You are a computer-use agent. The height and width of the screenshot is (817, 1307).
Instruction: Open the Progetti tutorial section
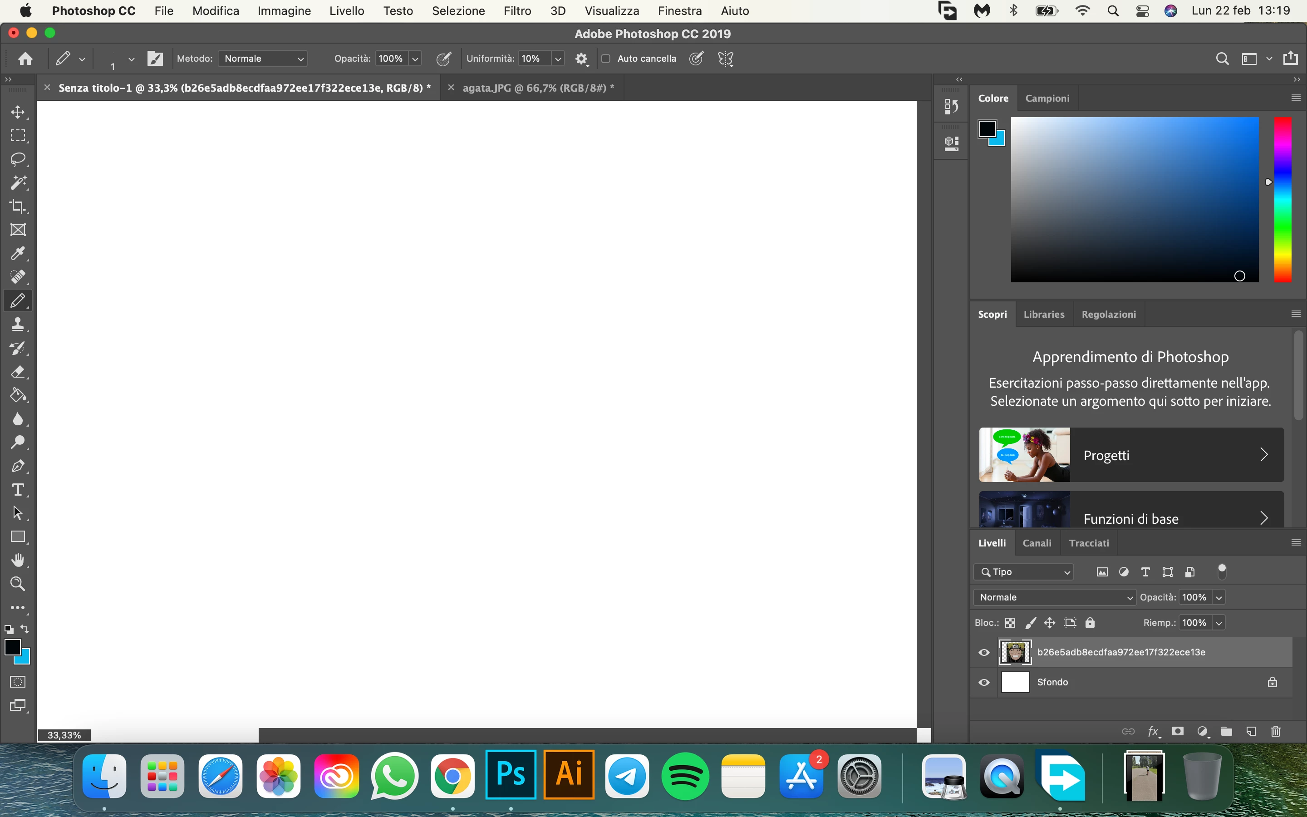click(1131, 455)
